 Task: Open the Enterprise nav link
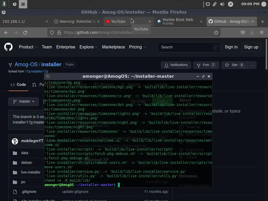coord(66,47)
